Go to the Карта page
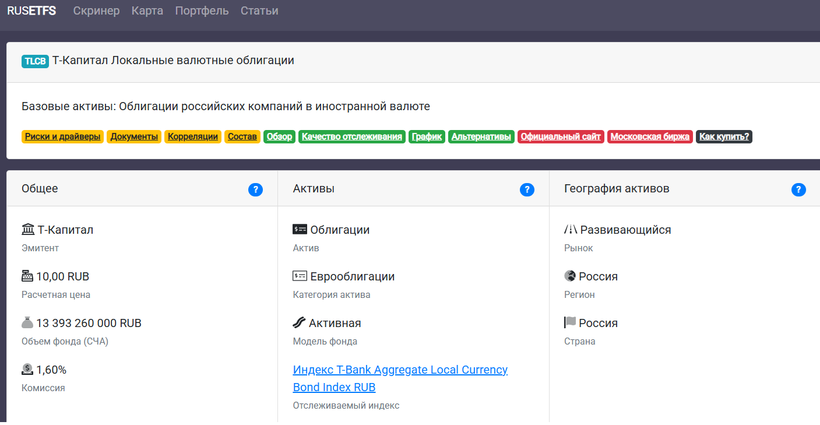 tap(147, 11)
